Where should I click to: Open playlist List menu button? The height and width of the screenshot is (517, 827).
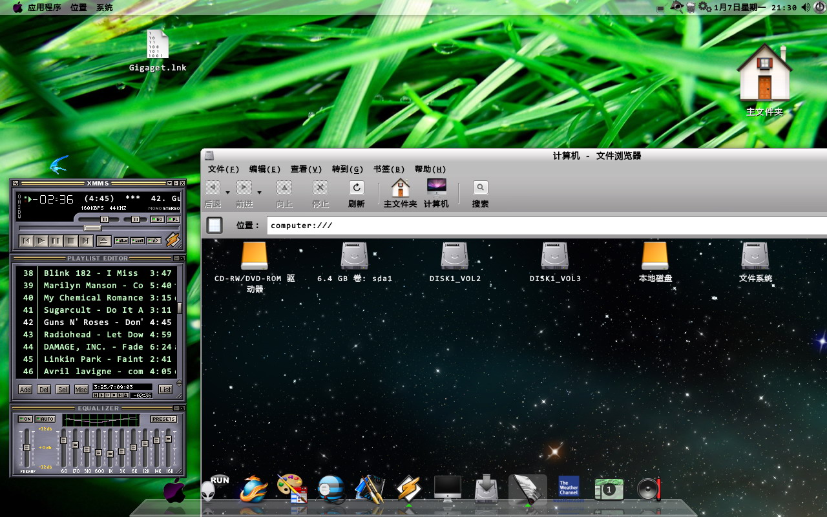click(165, 390)
